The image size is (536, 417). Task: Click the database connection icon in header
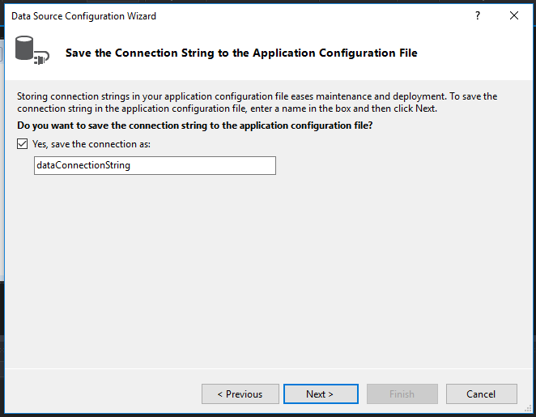(x=32, y=50)
